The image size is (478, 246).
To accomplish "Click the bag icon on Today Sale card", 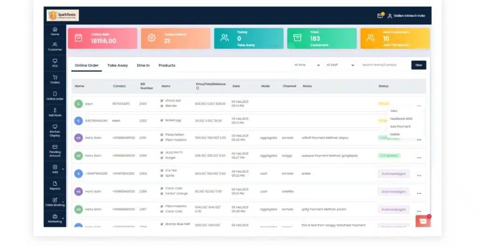I will [x=78, y=38].
